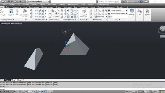Click the annotation scale 1:1 button
The height and width of the screenshot is (93, 165).
(x=142, y=92)
